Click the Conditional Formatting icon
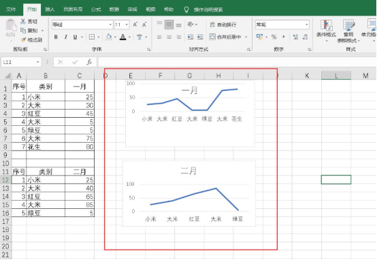This screenshot has height=260, width=377. (326, 25)
